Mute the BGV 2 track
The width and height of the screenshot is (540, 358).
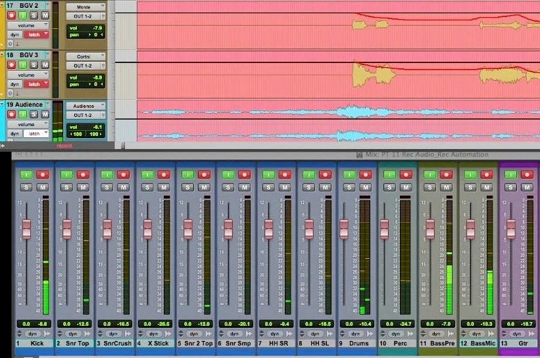point(45,16)
